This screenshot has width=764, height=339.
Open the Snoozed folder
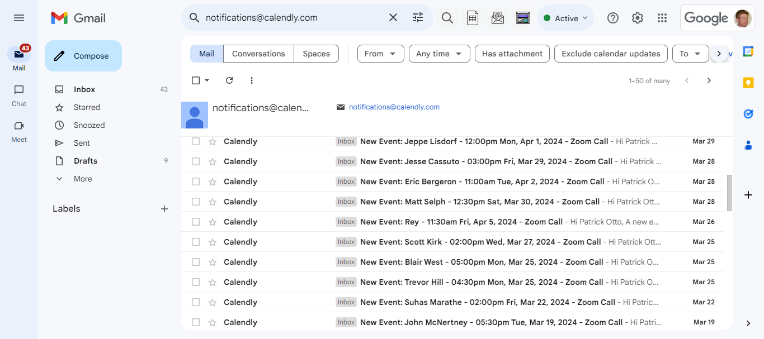[x=110, y=125]
